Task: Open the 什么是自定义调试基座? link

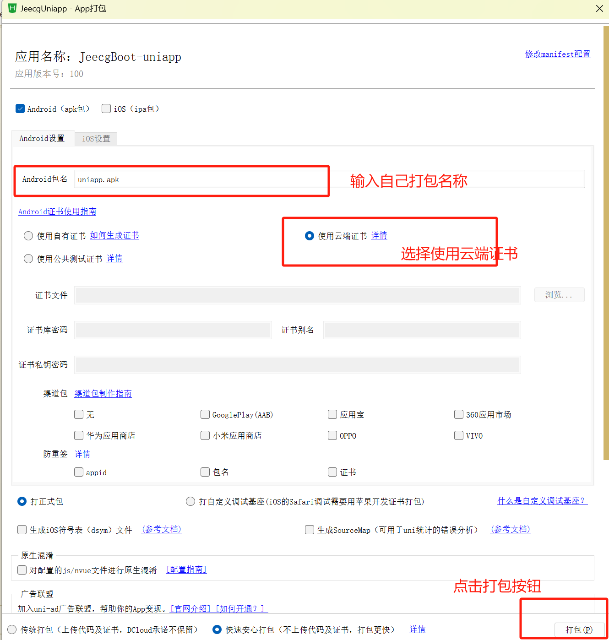Action: 543,501
